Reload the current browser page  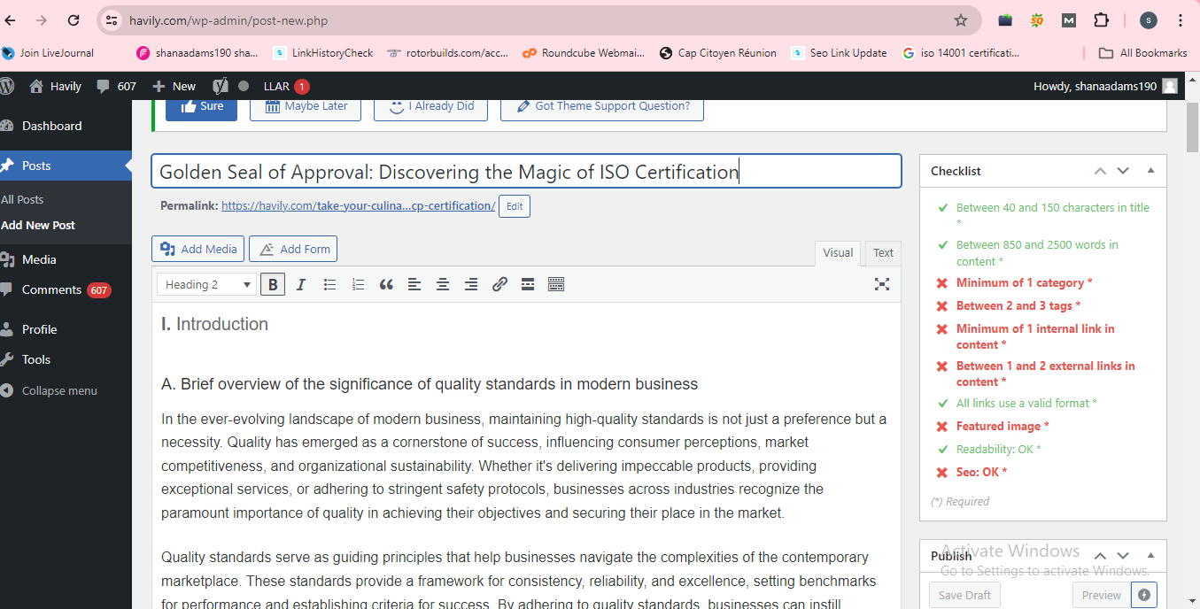(74, 20)
